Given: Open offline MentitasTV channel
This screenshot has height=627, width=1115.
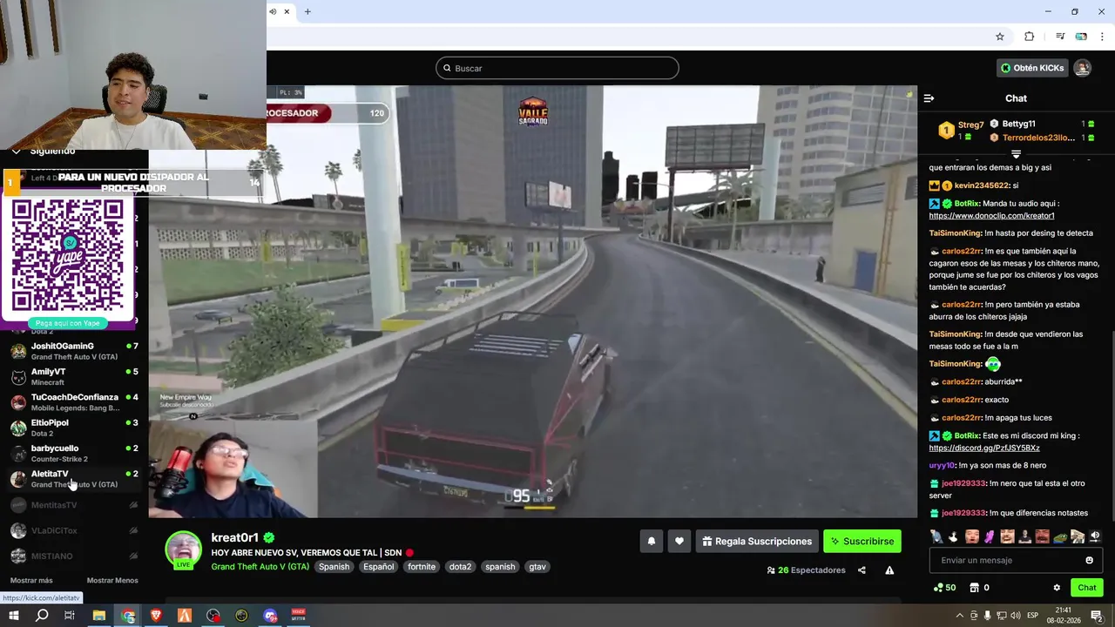Looking at the screenshot, I should click(74, 505).
